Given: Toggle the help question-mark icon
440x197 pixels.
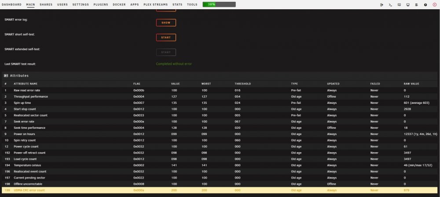Looking at the screenshot, I should pos(425,5).
